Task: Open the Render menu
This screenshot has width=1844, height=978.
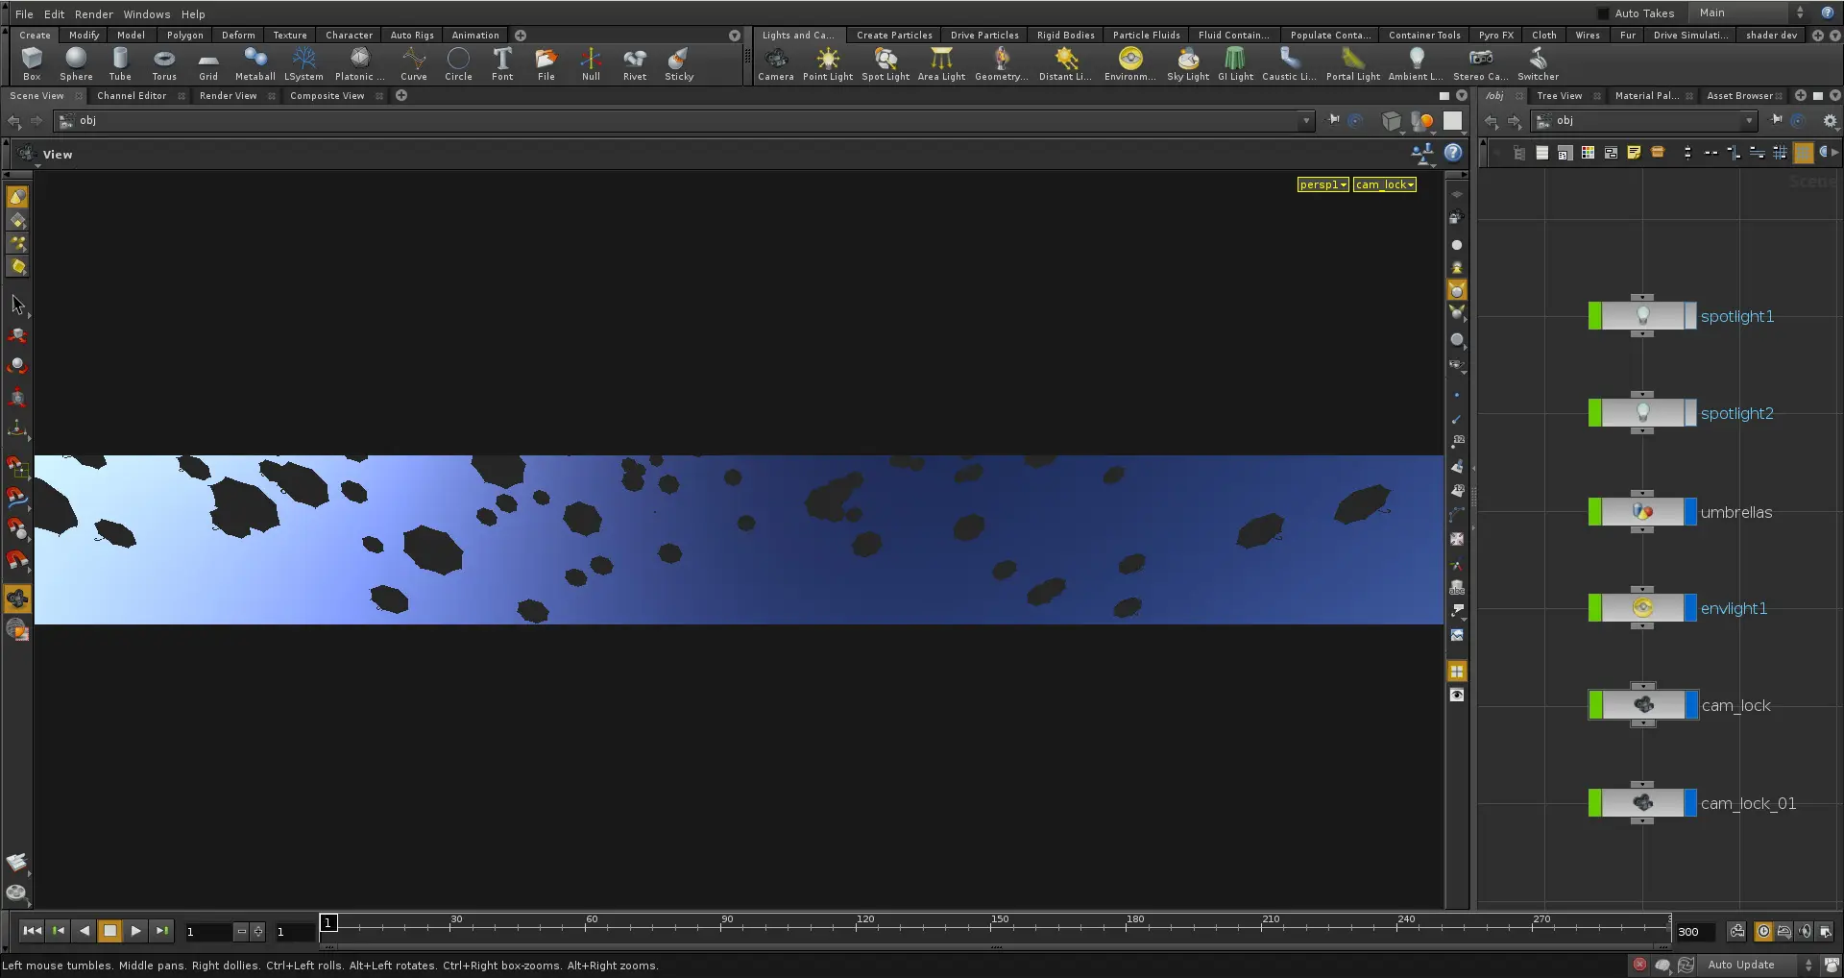Action: click(93, 14)
